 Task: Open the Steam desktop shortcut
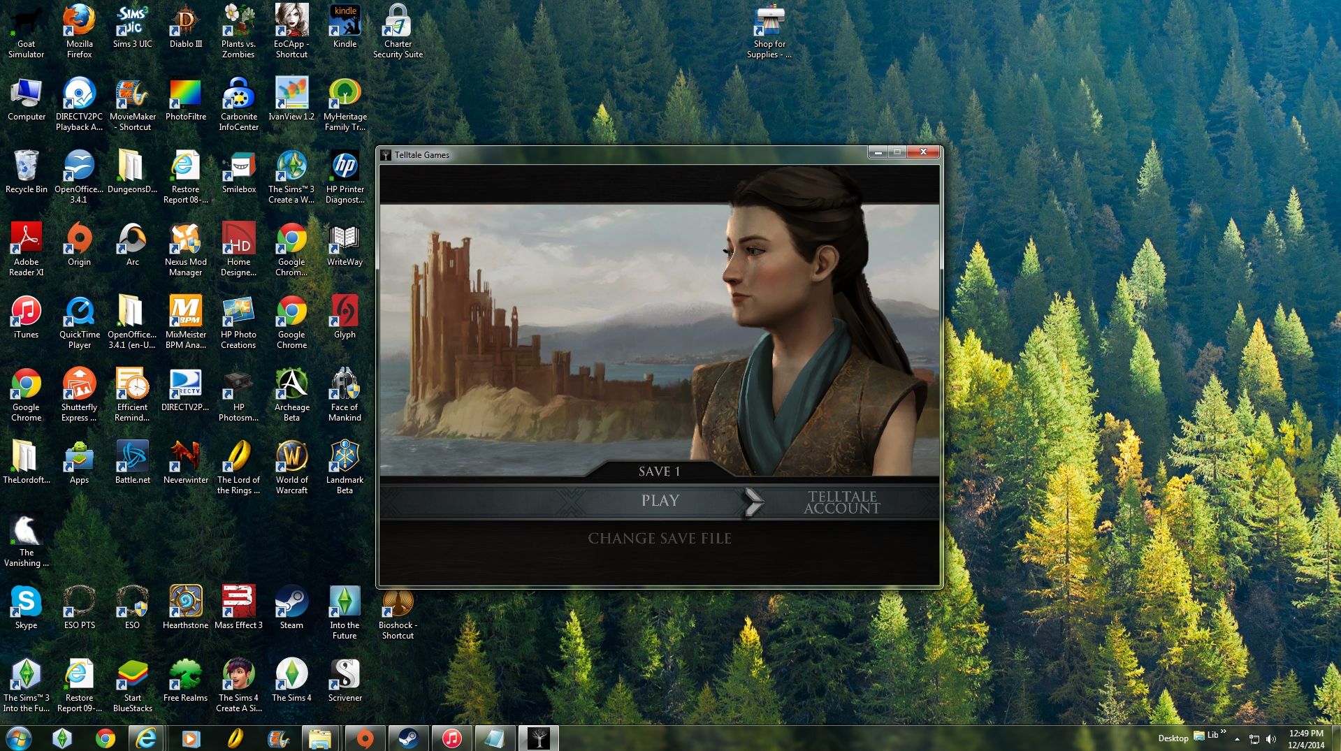click(x=292, y=608)
